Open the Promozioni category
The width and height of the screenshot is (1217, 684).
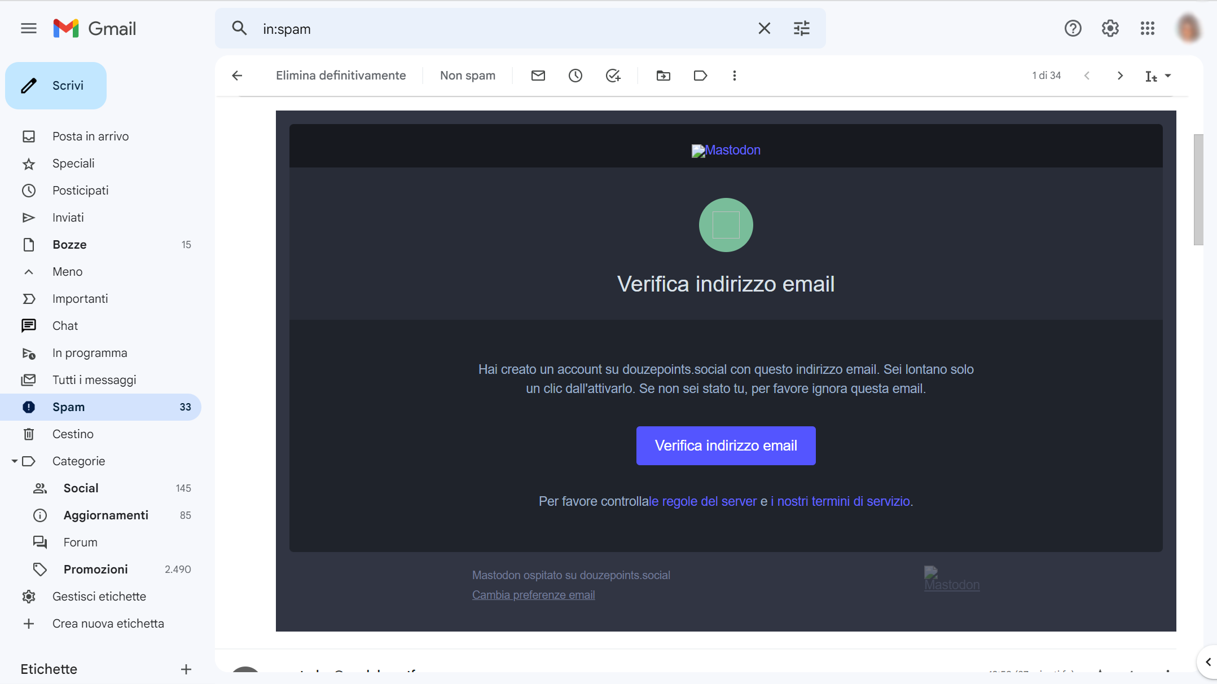[x=96, y=569]
